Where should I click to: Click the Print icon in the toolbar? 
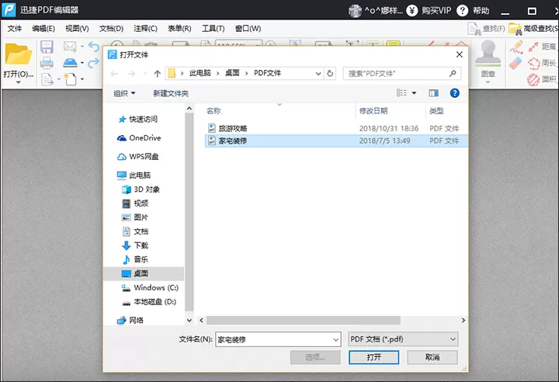coord(47,63)
